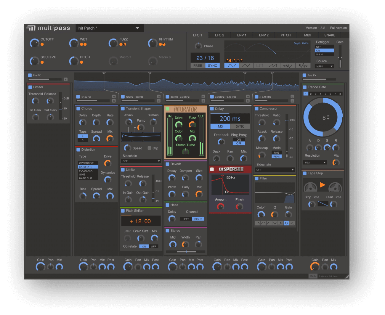Select the sawtooth LFO waveform shape
Screen dimensions: 385x315
(274, 65)
